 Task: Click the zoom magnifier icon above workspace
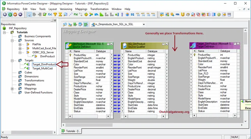click(x=65, y=24)
